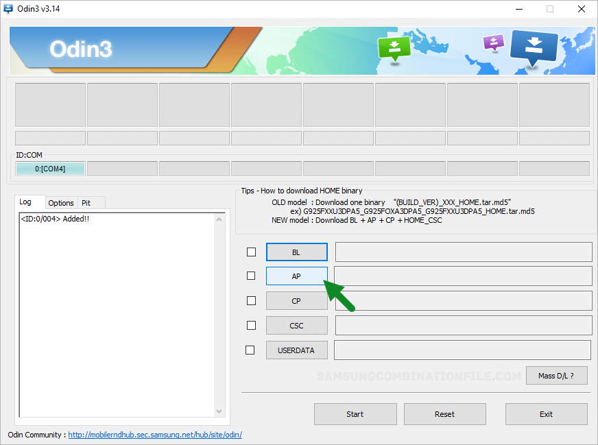598x445 pixels.
Task: Switch to the Log tab
Action: (x=29, y=202)
